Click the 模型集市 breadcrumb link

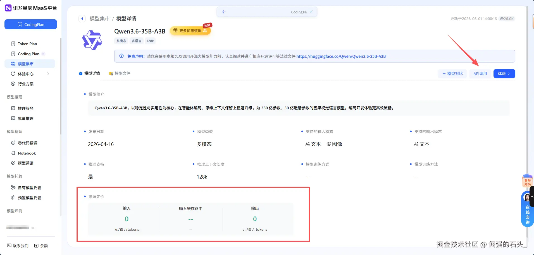(100, 19)
